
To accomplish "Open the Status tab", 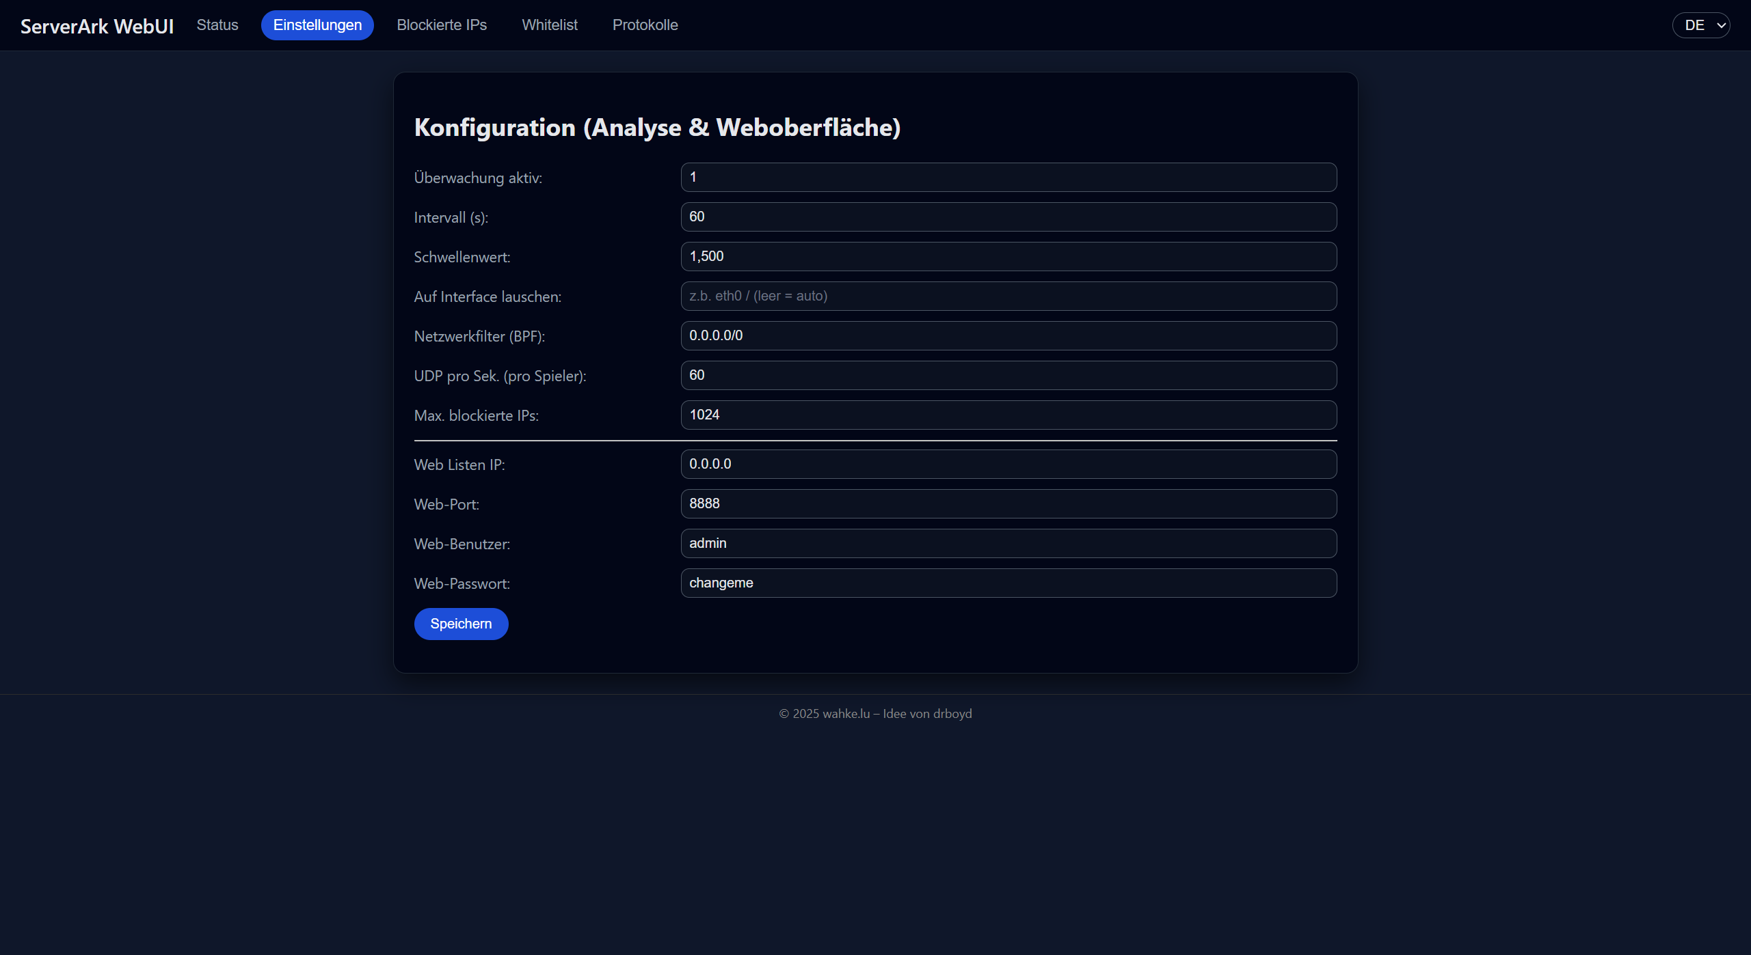I will [217, 25].
